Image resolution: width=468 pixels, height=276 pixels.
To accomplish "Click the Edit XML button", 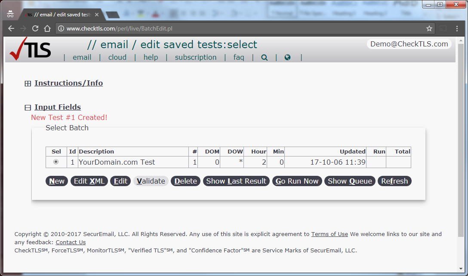I will click(89, 181).
